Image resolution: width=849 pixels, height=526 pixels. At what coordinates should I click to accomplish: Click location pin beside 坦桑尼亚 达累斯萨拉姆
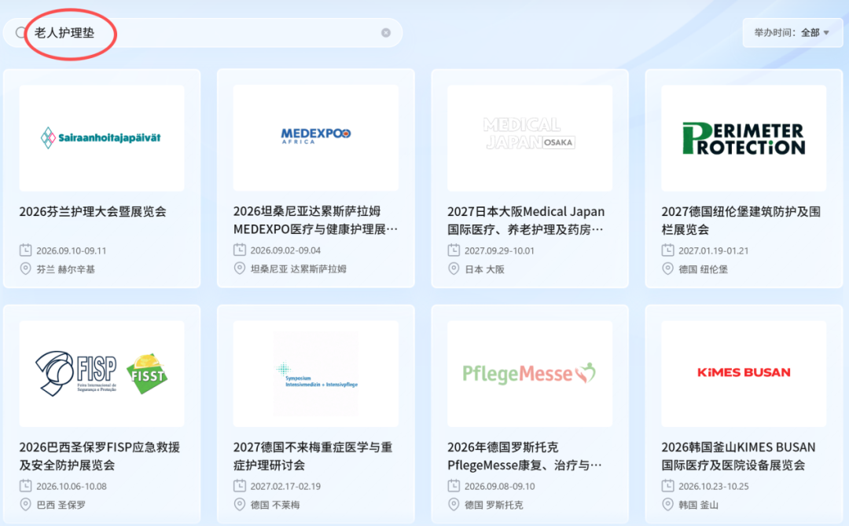pos(239,268)
